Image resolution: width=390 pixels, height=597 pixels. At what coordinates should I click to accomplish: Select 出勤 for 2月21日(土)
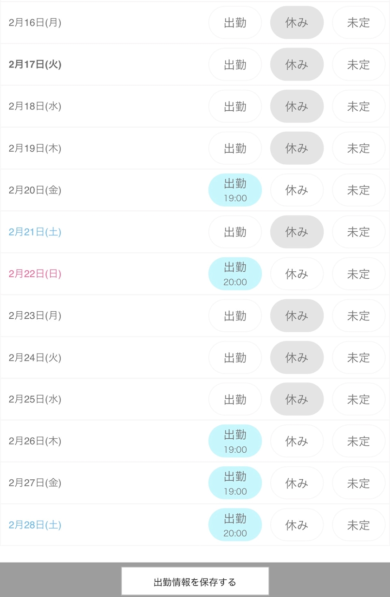235,232
